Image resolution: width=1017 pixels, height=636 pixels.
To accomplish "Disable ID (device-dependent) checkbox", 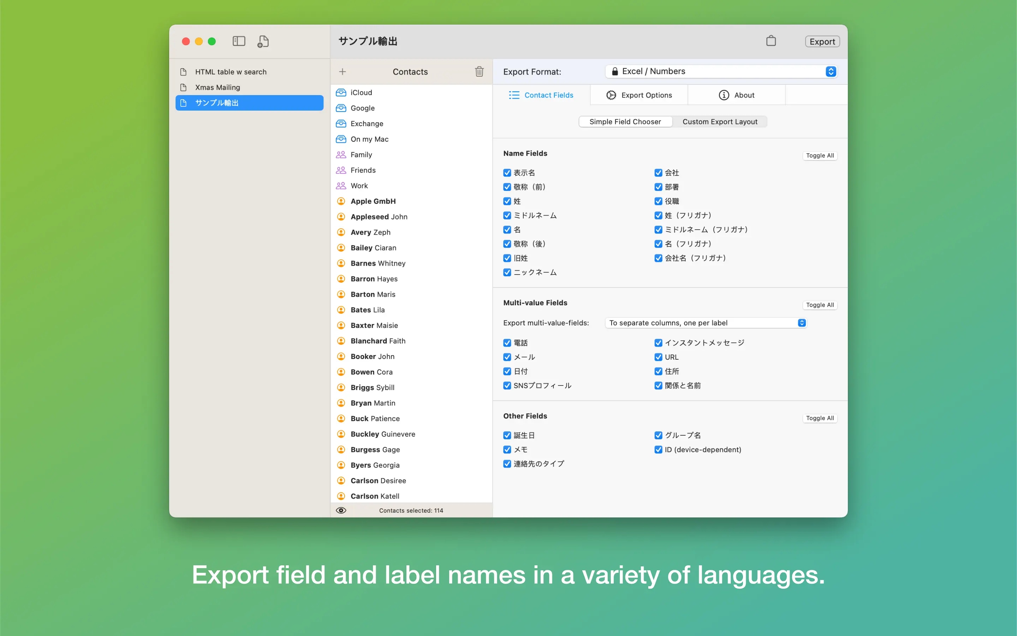I will point(658,450).
